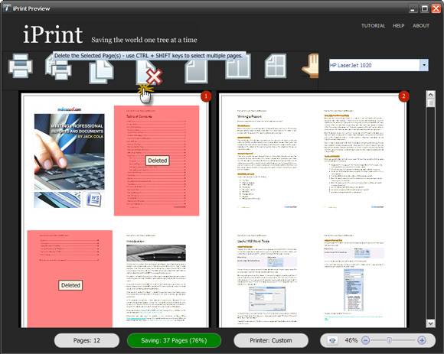Click the iPrint logo title
The height and width of the screenshot is (354, 444).
pyautogui.click(x=53, y=35)
